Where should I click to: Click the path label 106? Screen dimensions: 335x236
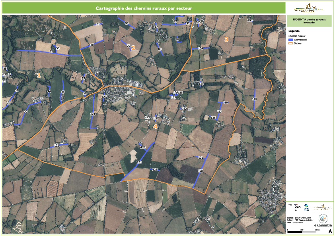(250, 20)
